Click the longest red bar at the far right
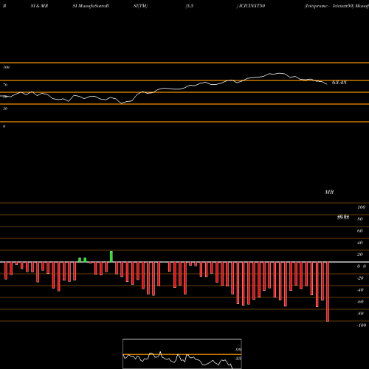Viewport: 369px width, 369px height. pos(328,292)
